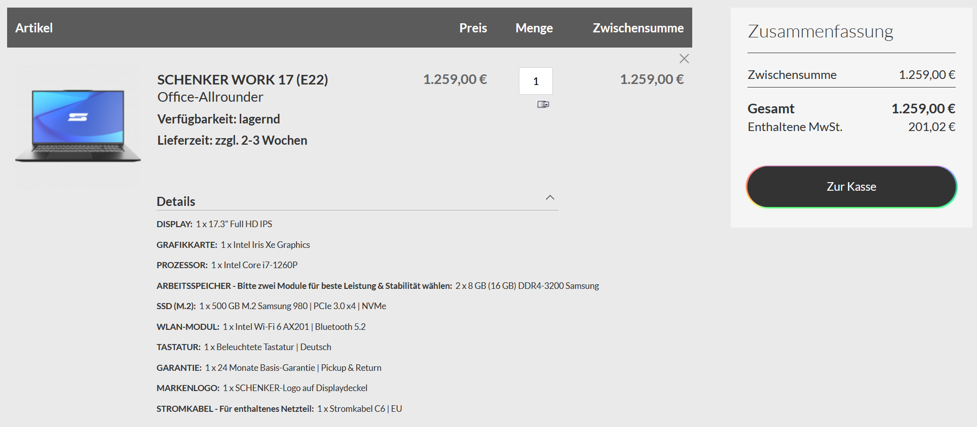The height and width of the screenshot is (427, 977).
Task: Click the 'Details' heading to toggle specs
Action: [x=175, y=201]
